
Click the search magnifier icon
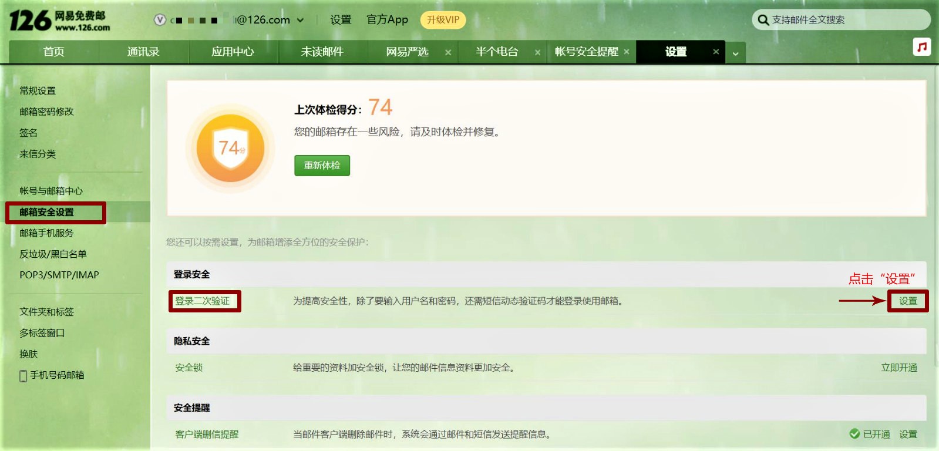[763, 20]
